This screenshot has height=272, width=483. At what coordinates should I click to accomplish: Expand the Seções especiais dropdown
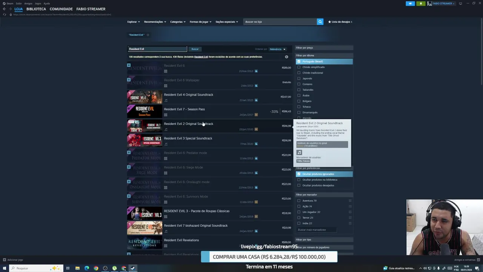click(x=227, y=22)
